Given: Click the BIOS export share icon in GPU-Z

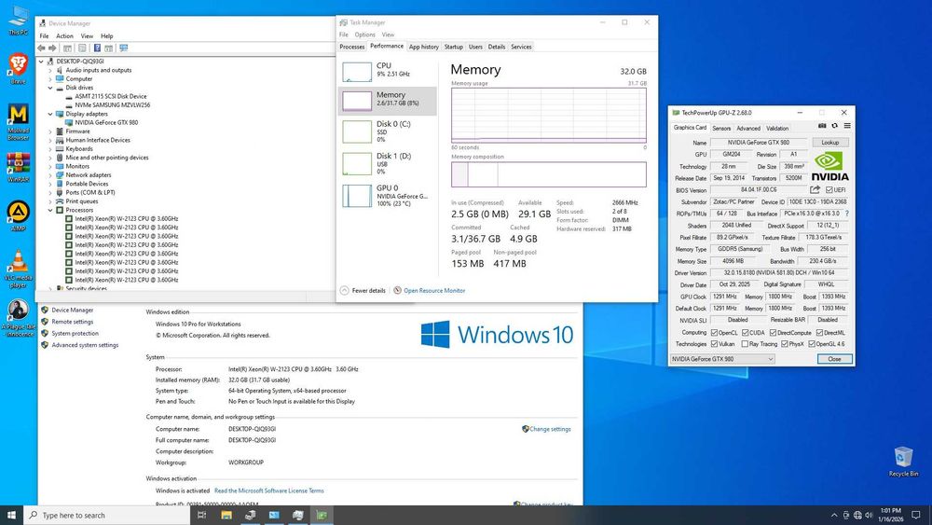Looking at the screenshot, I should tap(815, 189).
